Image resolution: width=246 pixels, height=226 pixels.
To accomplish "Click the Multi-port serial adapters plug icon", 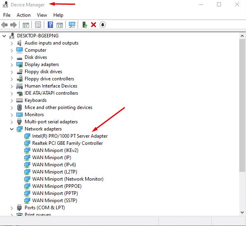I will [x=19, y=122].
